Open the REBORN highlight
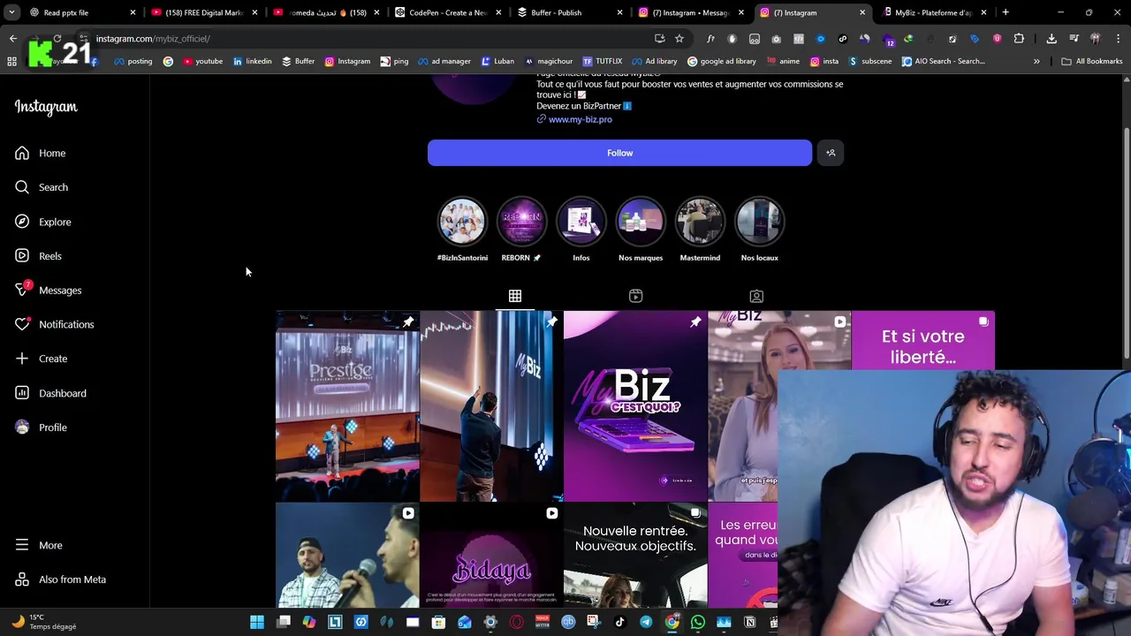The image size is (1131, 636). click(x=521, y=221)
